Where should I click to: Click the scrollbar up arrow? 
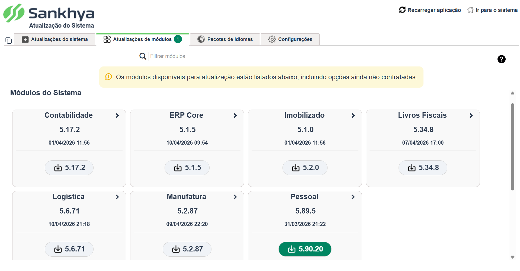(x=512, y=93)
